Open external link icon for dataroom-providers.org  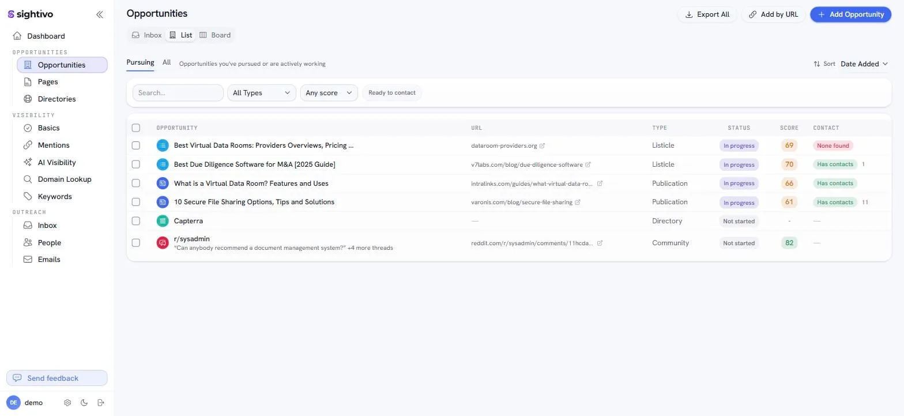coord(542,146)
